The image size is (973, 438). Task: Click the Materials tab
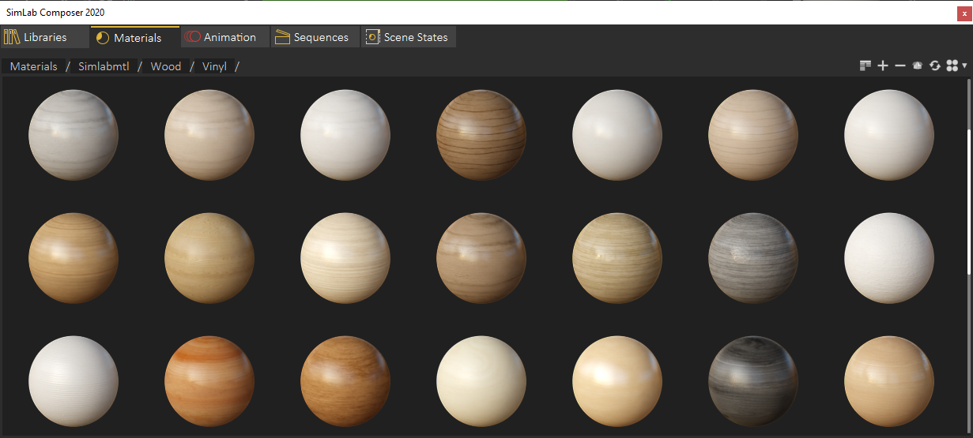pyautogui.click(x=129, y=37)
